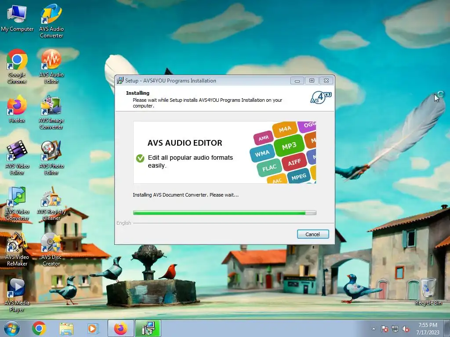The height and width of the screenshot is (337, 450).
Task: Open AVS Image Converter desktop shortcut
Action: click(51, 112)
